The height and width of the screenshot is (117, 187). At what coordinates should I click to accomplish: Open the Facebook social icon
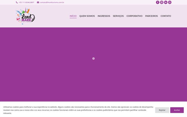(x=158, y=2)
